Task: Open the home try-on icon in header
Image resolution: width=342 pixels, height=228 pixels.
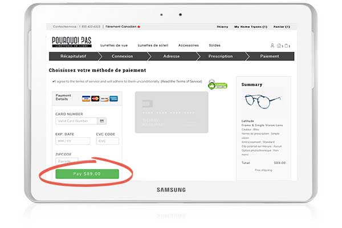Action: [279, 46]
